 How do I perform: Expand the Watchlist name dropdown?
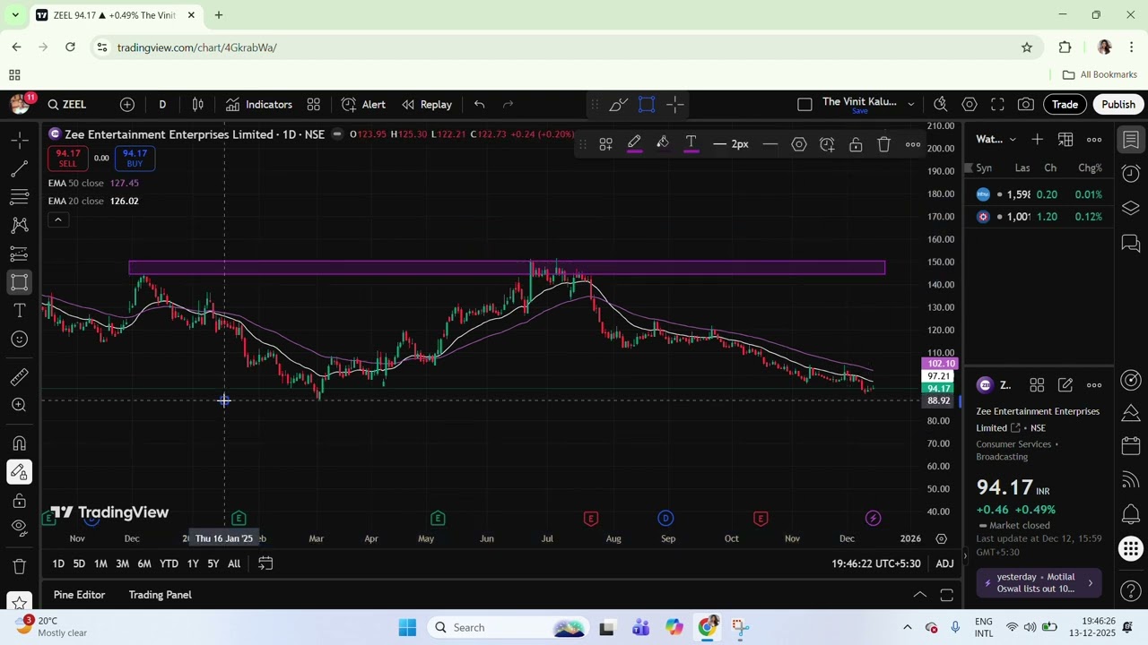click(996, 139)
